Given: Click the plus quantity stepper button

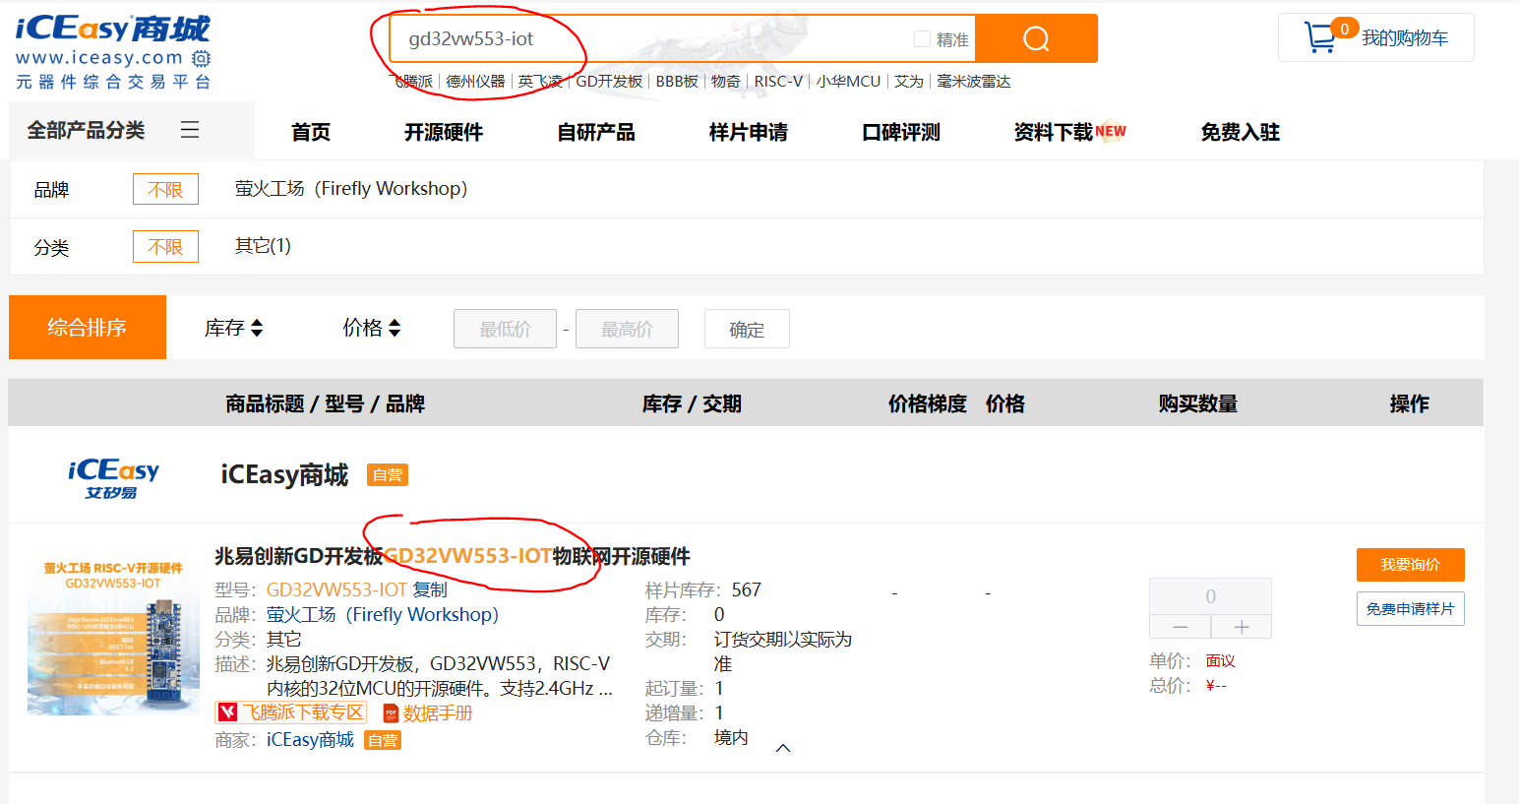Looking at the screenshot, I should [1242, 627].
